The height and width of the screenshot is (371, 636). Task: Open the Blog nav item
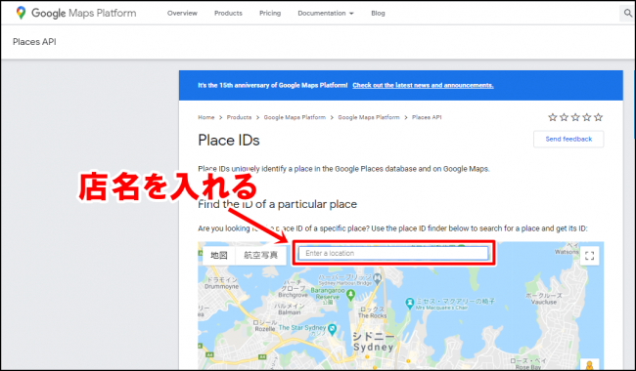pyautogui.click(x=378, y=13)
